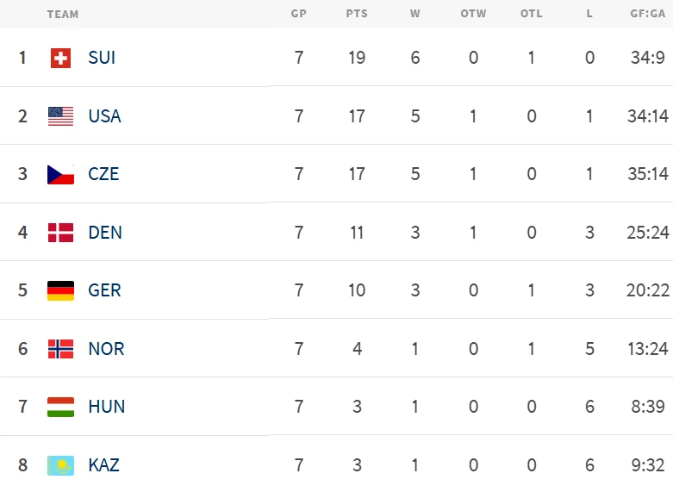Click the Czech Republic flag icon

[60, 174]
